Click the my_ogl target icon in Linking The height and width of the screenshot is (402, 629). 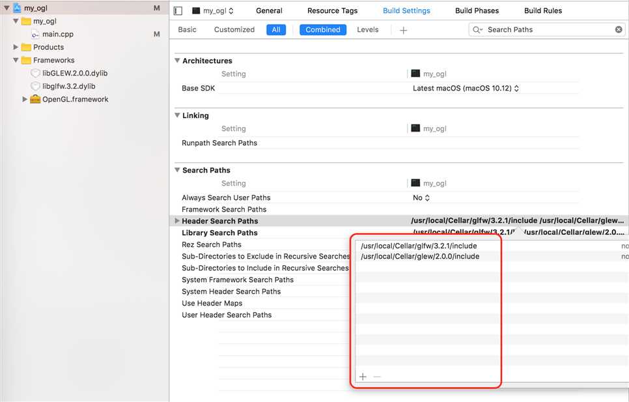point(415,128)
